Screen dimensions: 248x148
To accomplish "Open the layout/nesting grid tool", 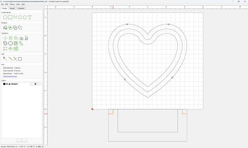I will point(16,49).
